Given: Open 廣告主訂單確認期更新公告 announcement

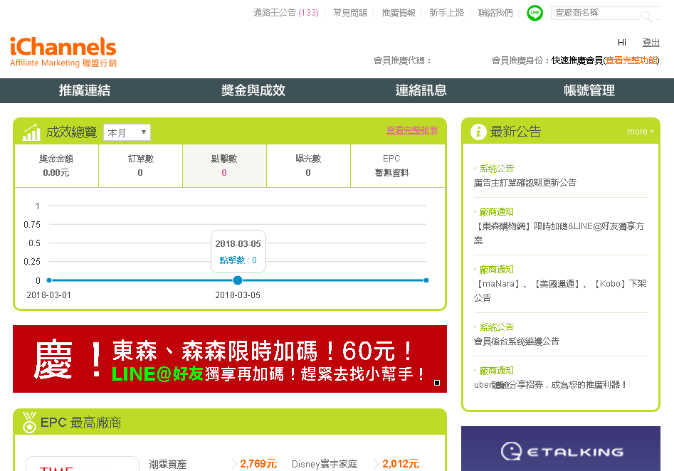Looking at the screenshot, I should click(x=525, y=183).
